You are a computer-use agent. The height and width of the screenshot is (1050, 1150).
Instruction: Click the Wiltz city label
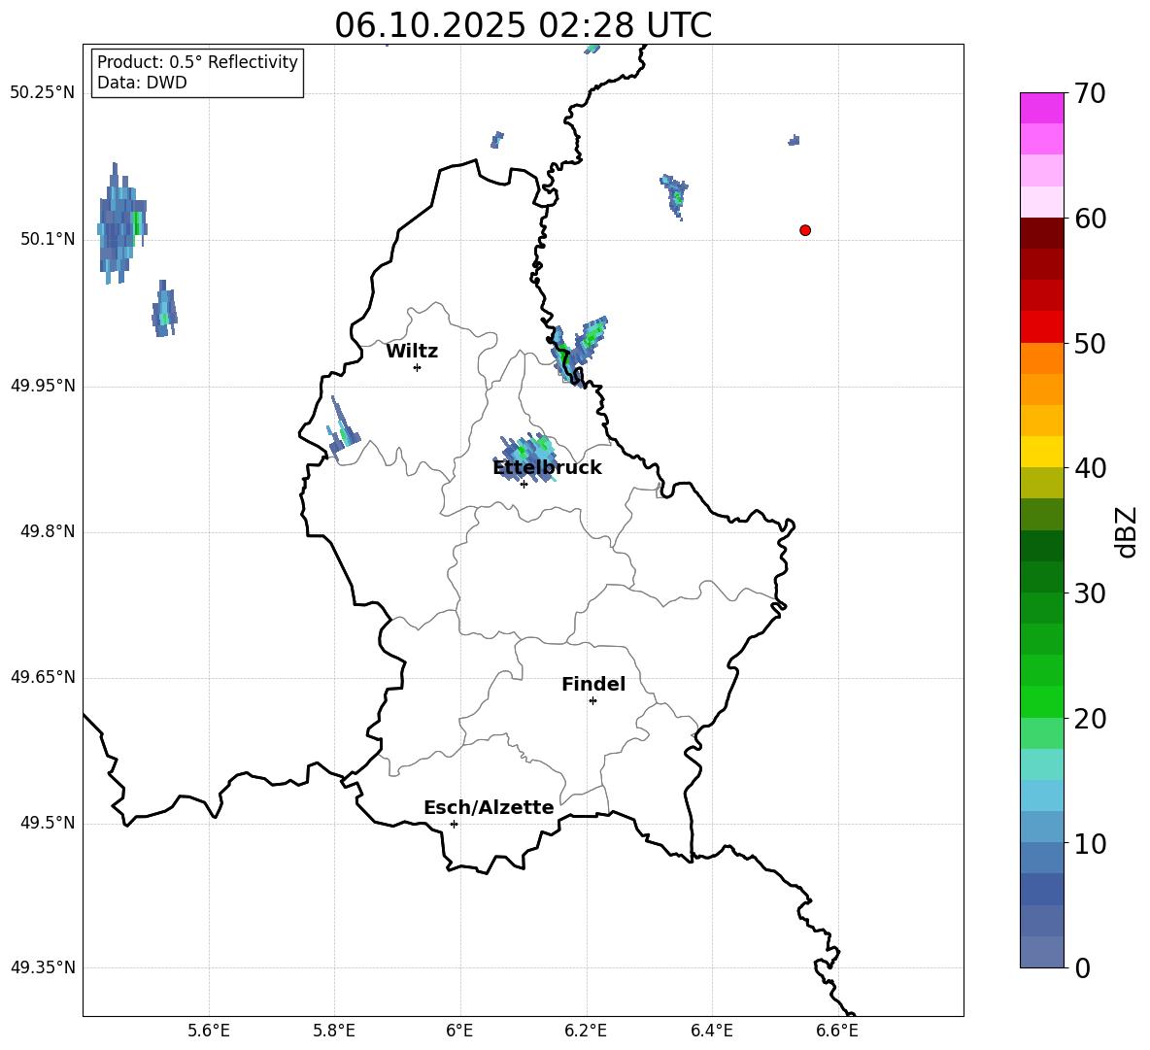pos(412,352)
